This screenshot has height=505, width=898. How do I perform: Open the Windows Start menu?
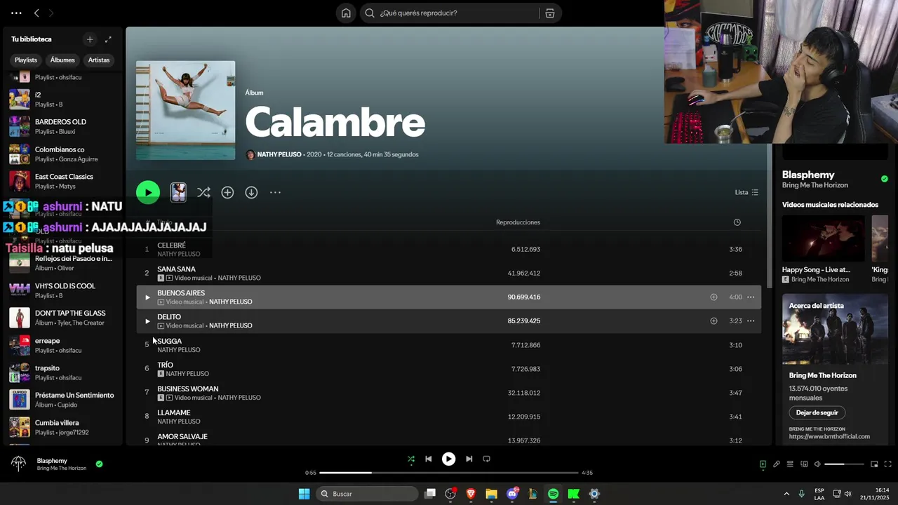point(304,494)
